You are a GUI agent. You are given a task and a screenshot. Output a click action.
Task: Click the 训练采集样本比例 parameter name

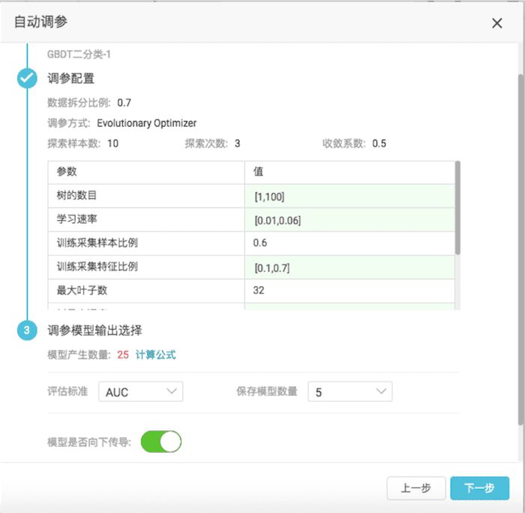(x=97, y=243)
